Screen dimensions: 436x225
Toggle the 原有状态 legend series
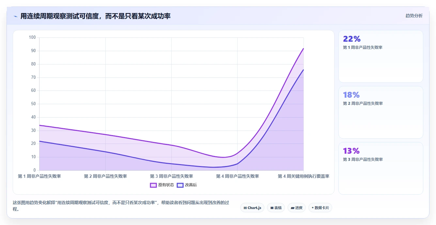coord(162,185)
